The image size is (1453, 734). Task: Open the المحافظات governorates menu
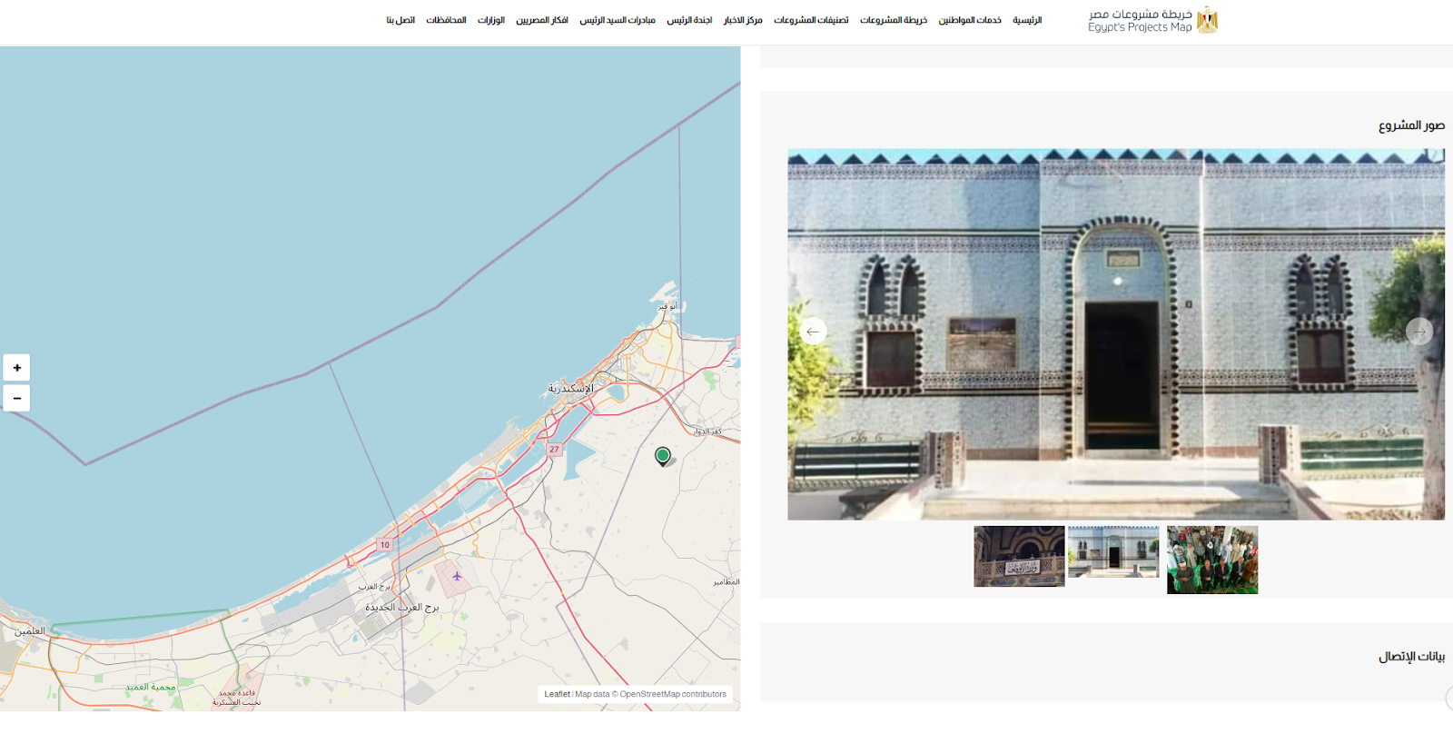pyautogui.click(x=446, y=20)
